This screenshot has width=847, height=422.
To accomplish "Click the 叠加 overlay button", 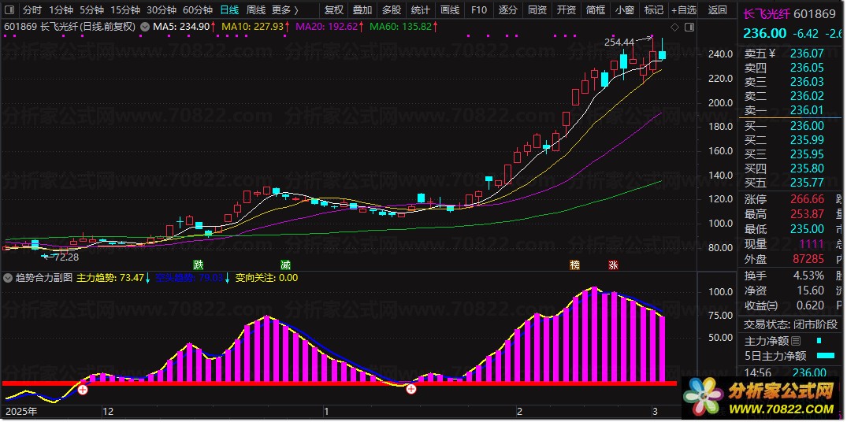I will click(x=362, y=9).
